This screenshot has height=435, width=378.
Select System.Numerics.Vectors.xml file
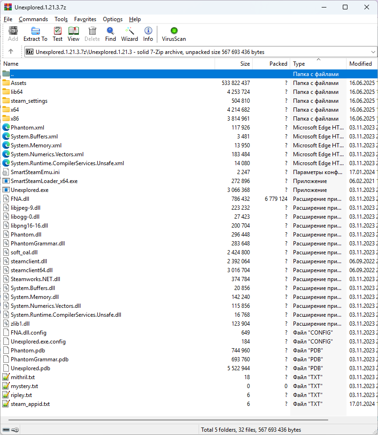coord(47,154)
